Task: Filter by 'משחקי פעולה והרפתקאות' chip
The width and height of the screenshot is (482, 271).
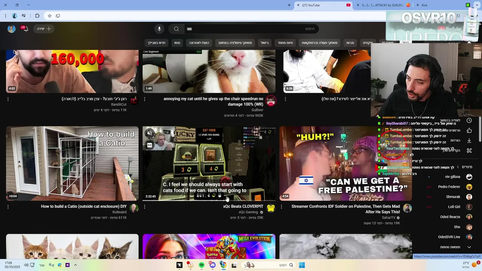Action: [319, 43]
